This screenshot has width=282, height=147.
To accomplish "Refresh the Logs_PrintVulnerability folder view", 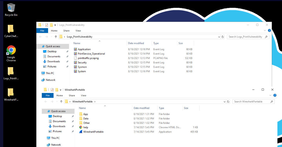I will coord(223,37).
